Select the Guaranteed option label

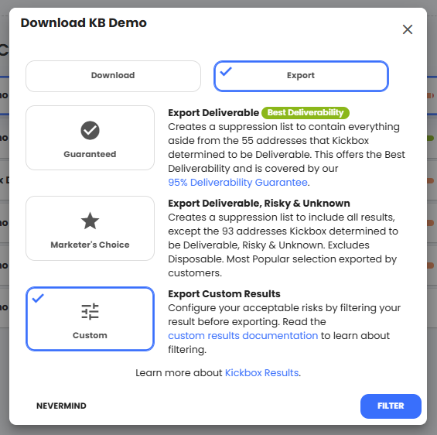(x=90, y=154)
